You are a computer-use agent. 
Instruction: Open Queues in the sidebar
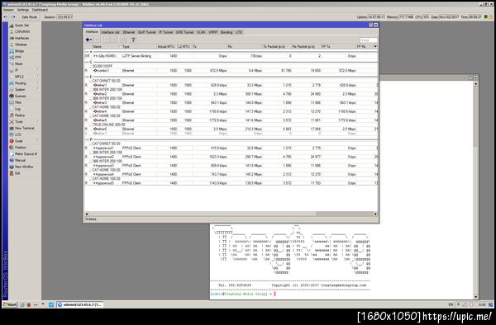click(20, 96)
